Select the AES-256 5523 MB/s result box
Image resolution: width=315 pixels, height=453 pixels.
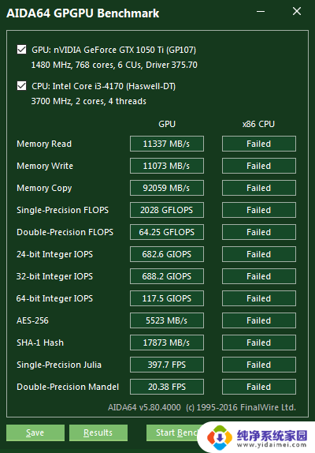pos(167,320)
